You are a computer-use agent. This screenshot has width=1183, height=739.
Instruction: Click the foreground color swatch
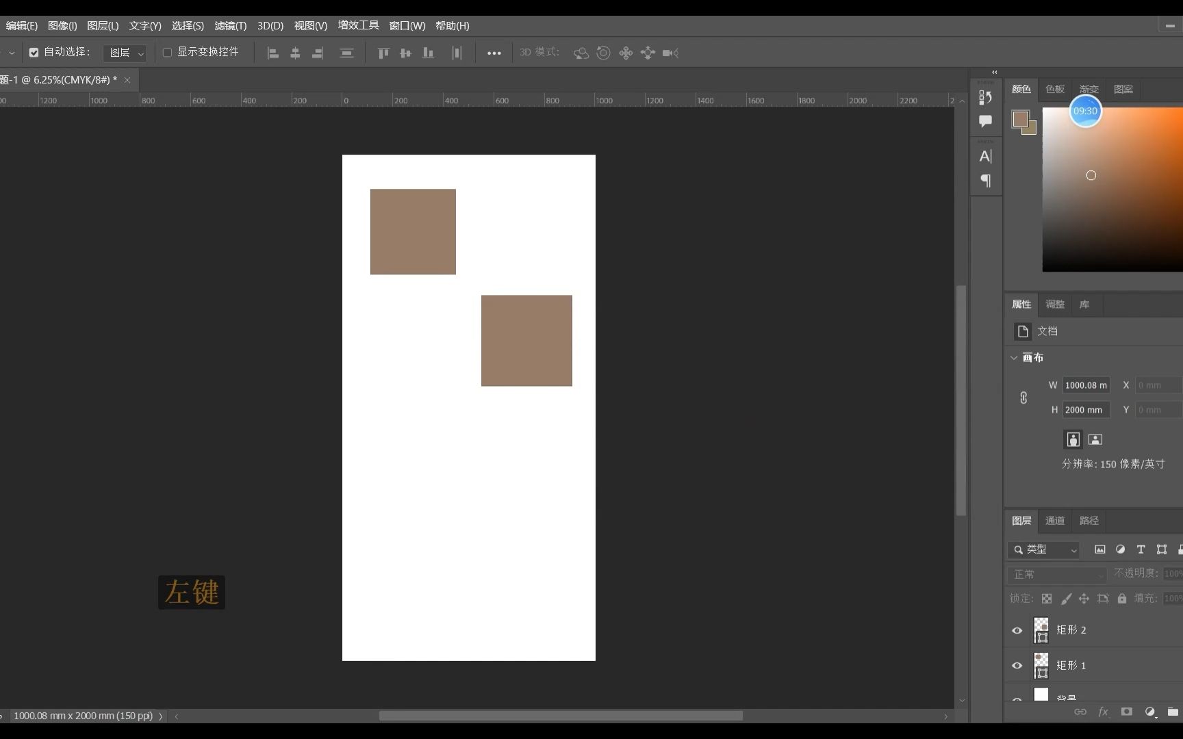[1020, 119]
